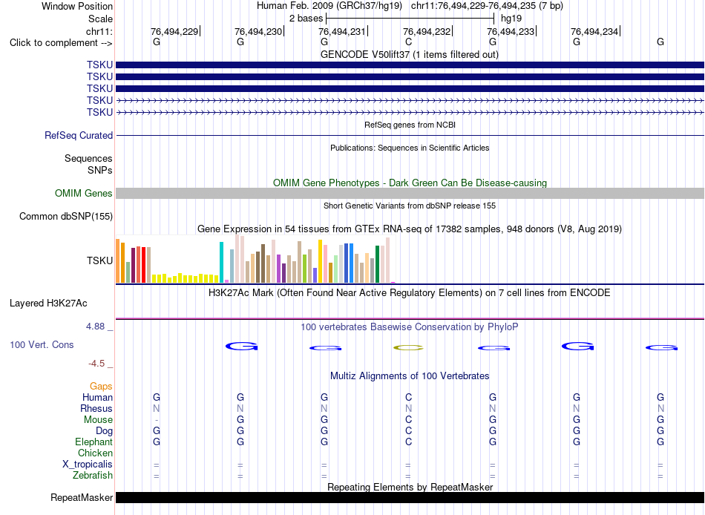Click 'Basewise Conservation by PhyloP' title

(410, 327)
